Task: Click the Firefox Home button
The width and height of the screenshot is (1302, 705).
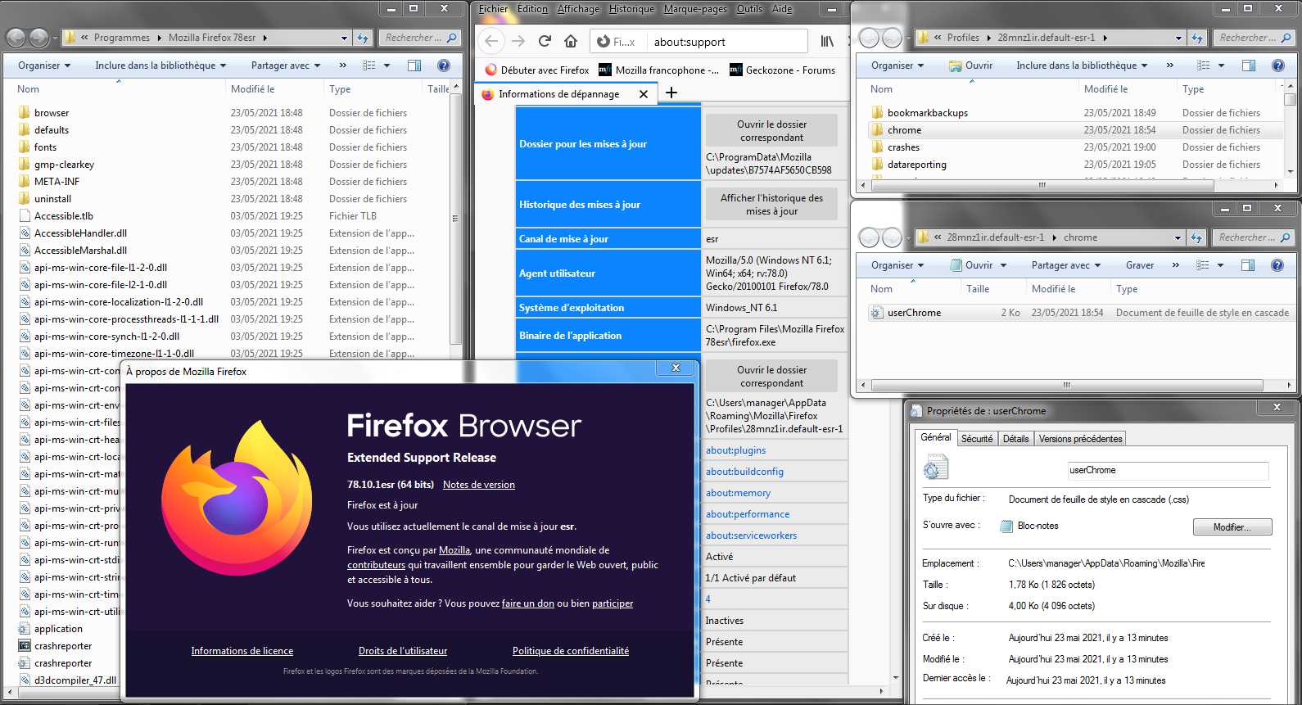Action: pyautogui.click(x=571, y=41)
